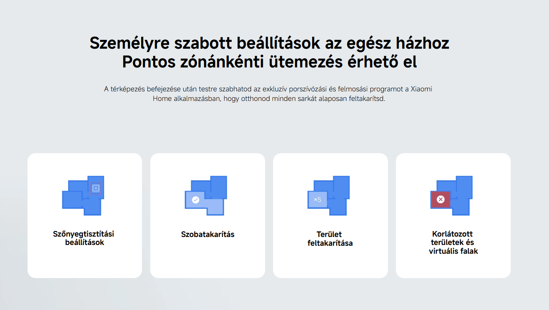Click the carpet pattern square in first map
This screenshot has height=310, width=549.
click(96, 188)
